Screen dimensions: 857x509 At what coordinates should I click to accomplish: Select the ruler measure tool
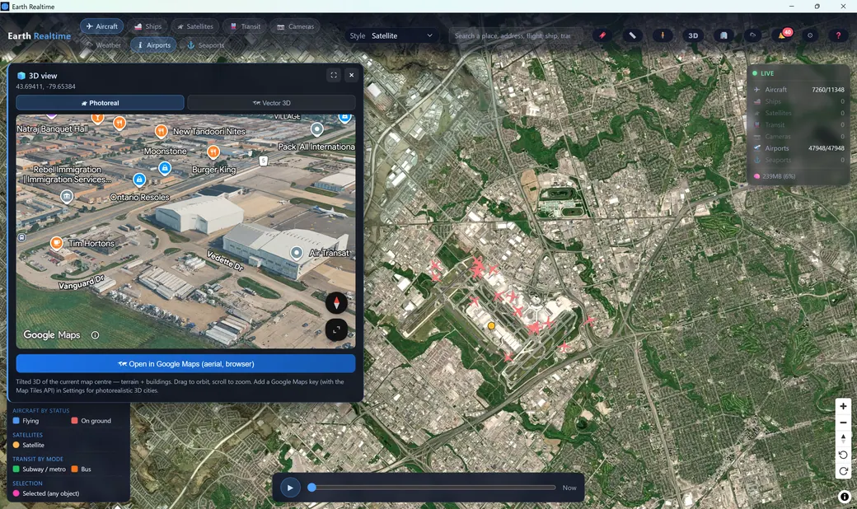pos(632,35)
